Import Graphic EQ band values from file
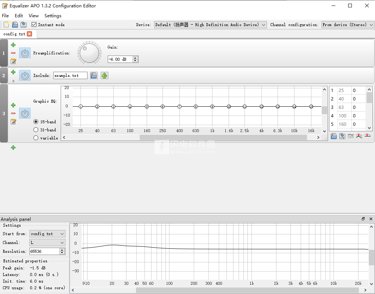The image size is (375, 294). click(x=334, y=136)
